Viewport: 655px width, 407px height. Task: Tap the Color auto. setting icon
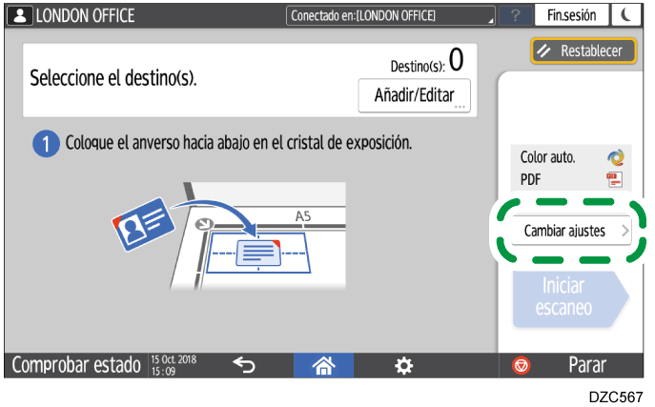[615, 157]
